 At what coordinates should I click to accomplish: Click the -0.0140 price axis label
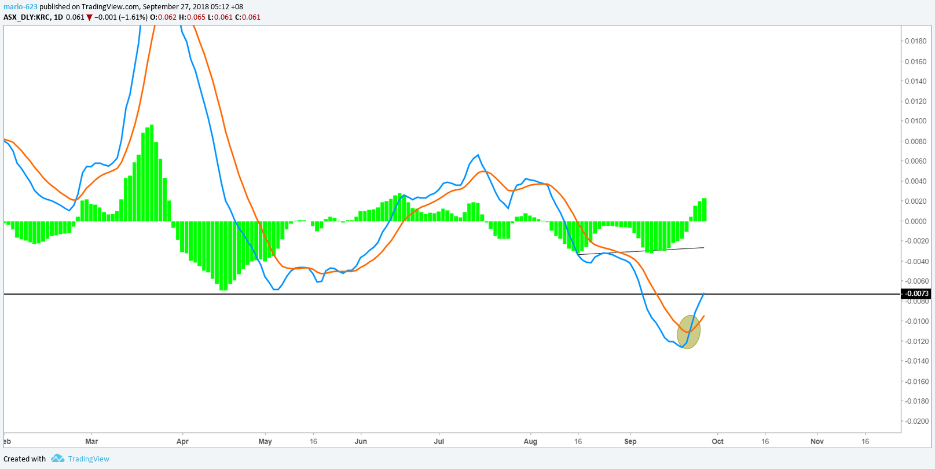click(916, 361)
